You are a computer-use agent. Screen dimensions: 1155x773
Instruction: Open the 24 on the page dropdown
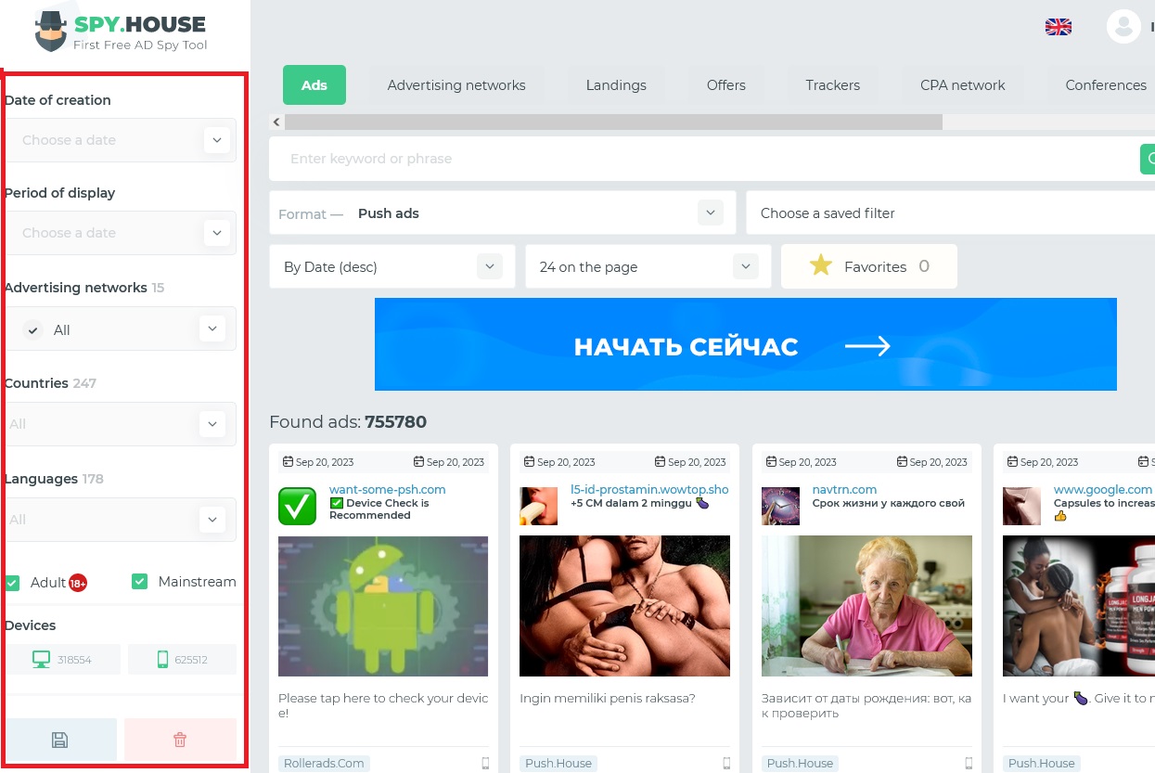coord(648,267)
